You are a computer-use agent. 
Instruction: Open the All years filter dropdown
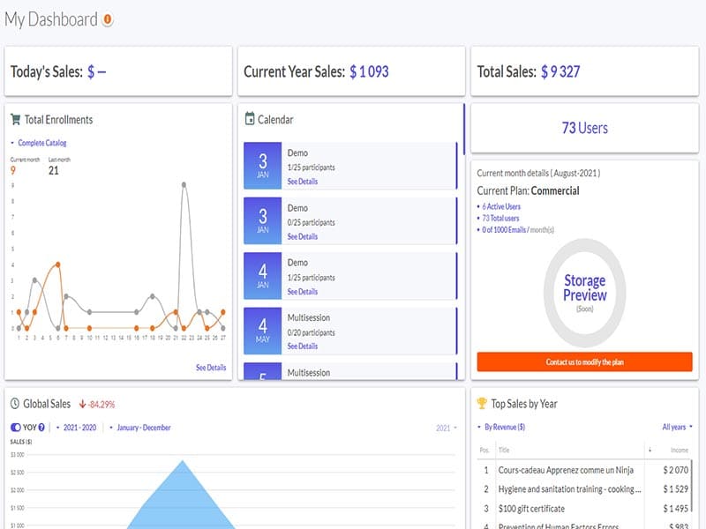pos(677,427)
